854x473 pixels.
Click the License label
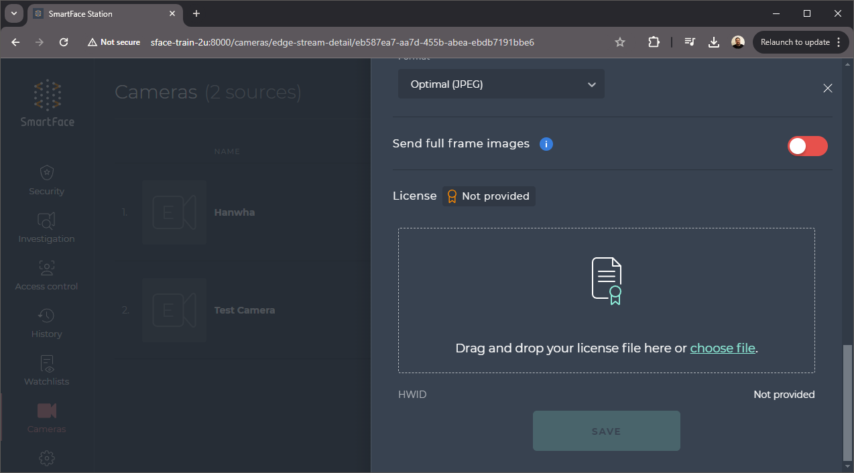click(414, 196)
